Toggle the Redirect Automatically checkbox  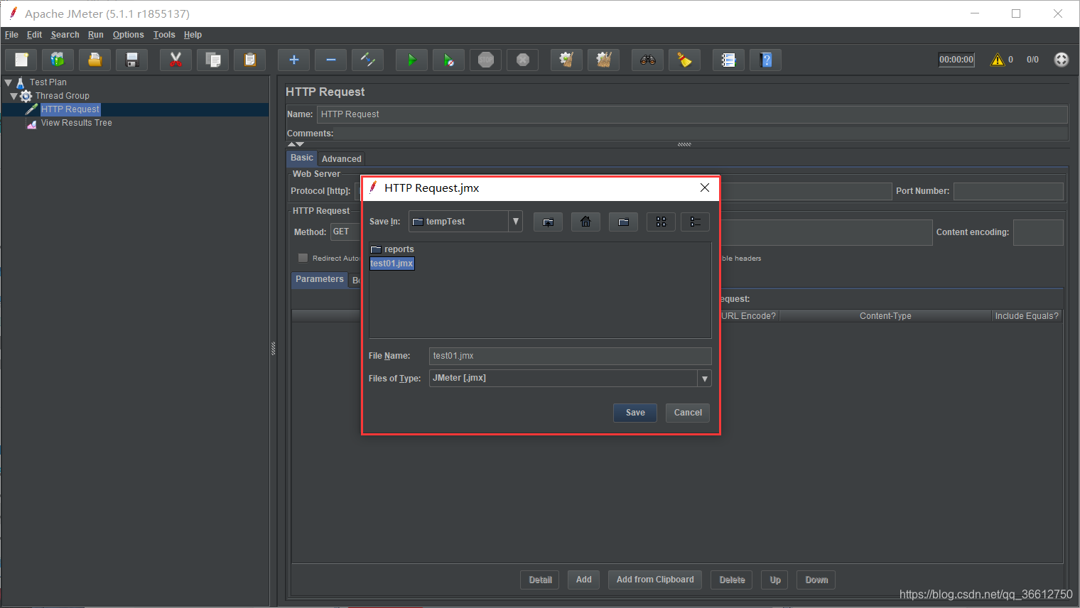[303, 258]
